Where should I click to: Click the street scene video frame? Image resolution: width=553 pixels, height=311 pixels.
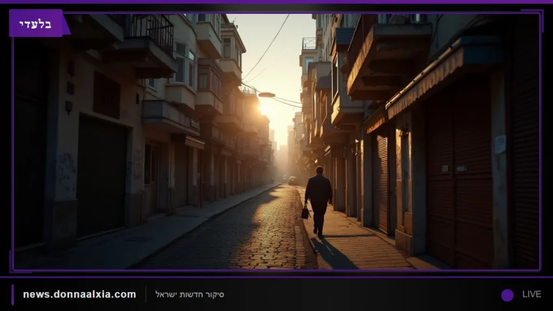coord(276,142)
